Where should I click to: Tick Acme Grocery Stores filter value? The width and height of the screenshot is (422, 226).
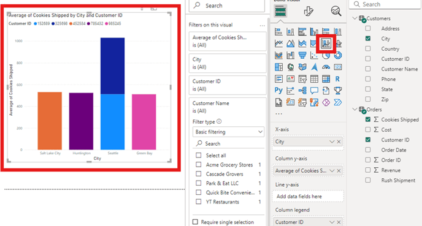coord(199,165)
